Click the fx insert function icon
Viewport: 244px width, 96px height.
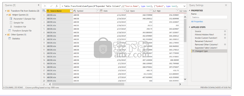(x=57, y=6)
